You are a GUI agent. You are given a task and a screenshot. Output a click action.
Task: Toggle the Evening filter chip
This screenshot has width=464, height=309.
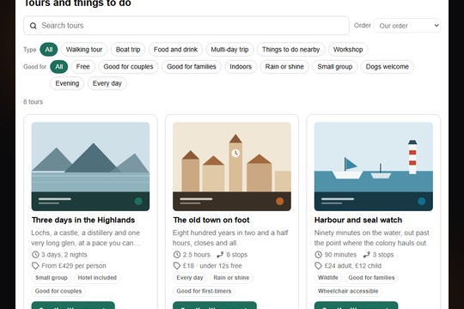tap(67, 83)
